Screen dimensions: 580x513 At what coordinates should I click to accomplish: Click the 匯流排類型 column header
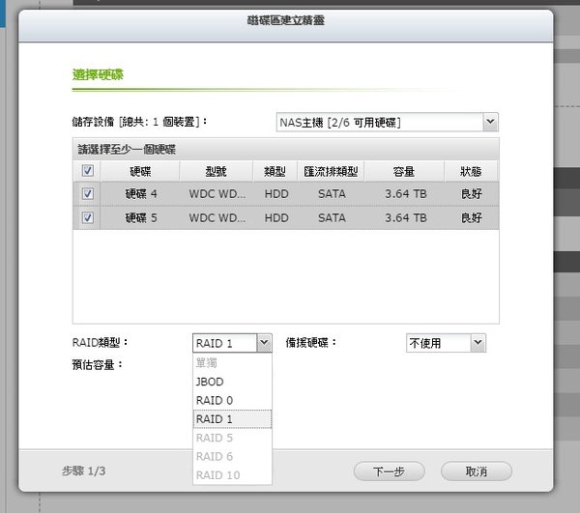[x=332, y=171]
